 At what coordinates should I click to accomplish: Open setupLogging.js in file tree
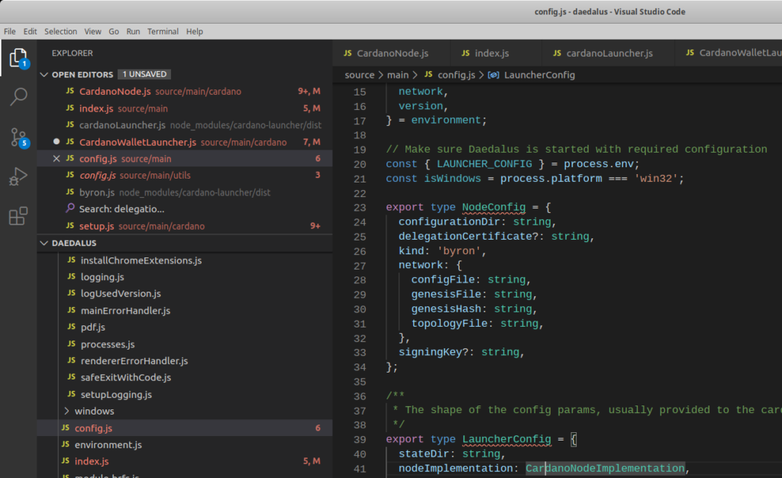point(185,394)
